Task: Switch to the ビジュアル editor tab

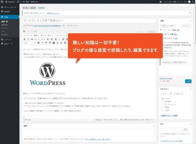Action: [142, 32]
